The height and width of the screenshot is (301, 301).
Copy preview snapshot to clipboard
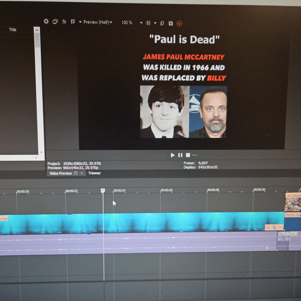pos(162,23)
